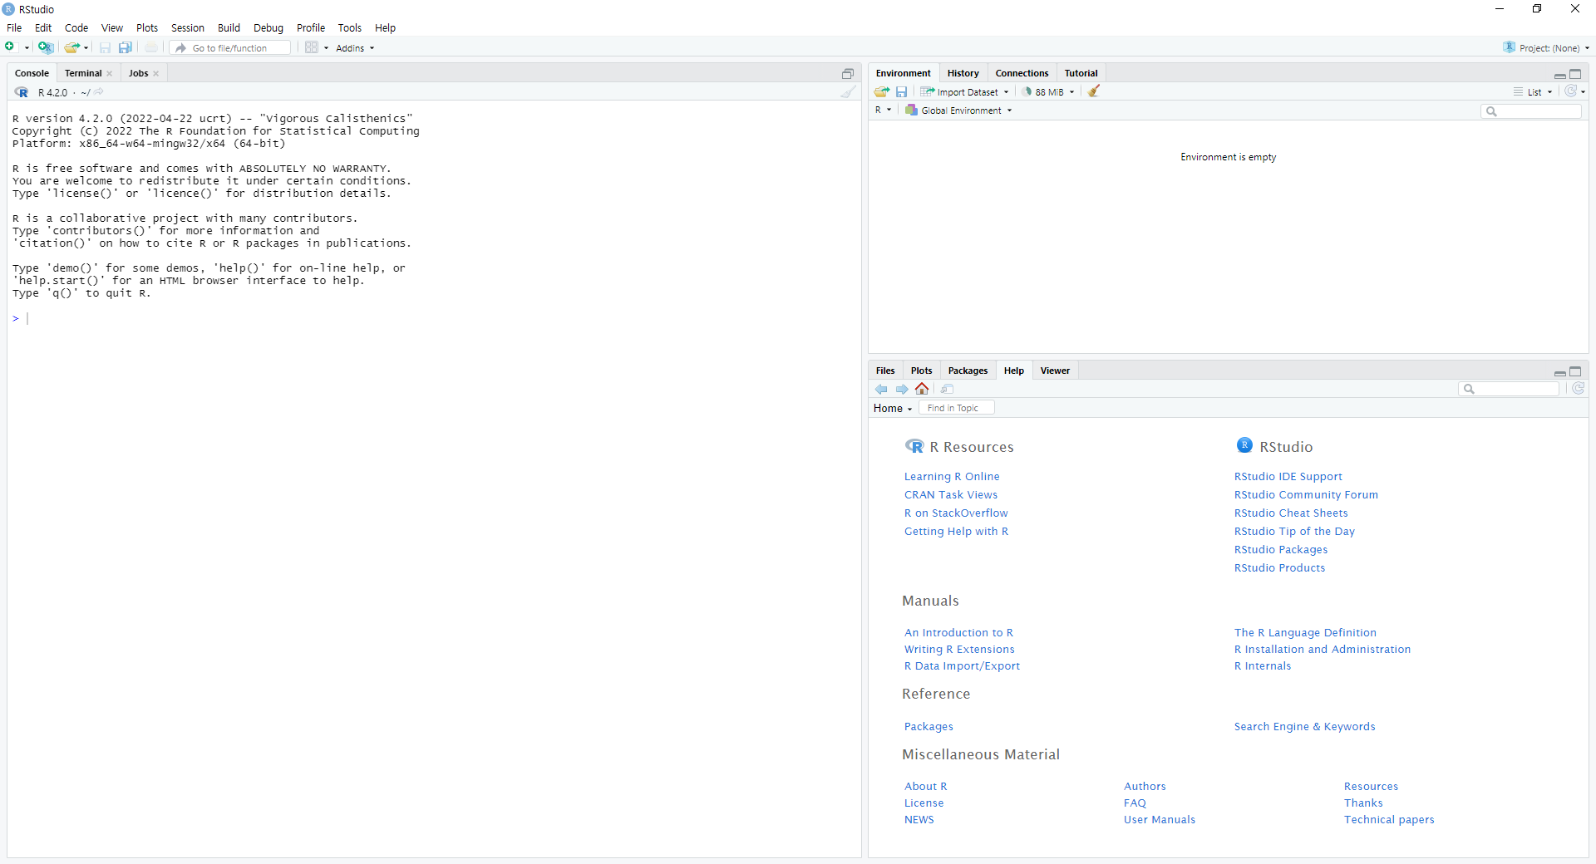Click the R logo in console header

point(22,92)
